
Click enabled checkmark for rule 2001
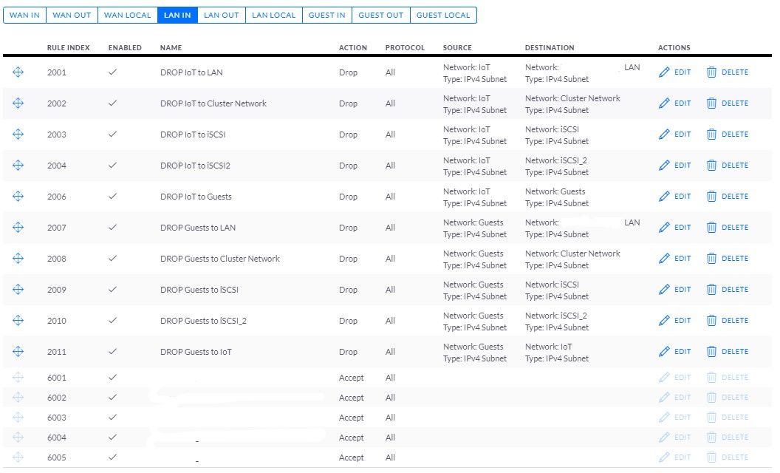(x=112, y=72)
